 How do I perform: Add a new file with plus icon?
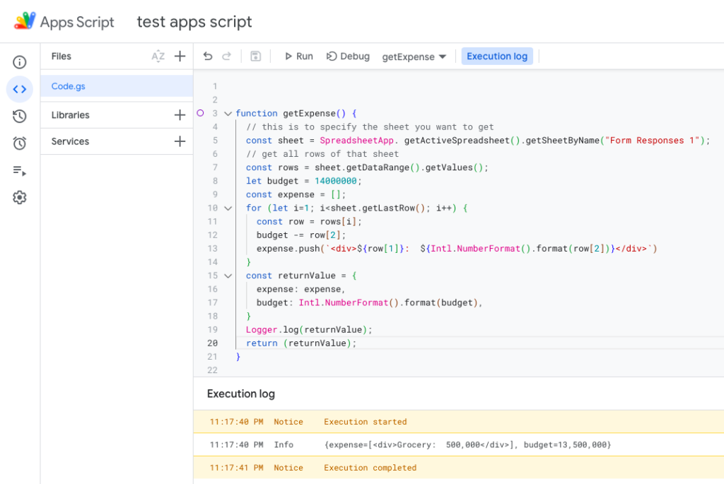click(x=180, y=57)
